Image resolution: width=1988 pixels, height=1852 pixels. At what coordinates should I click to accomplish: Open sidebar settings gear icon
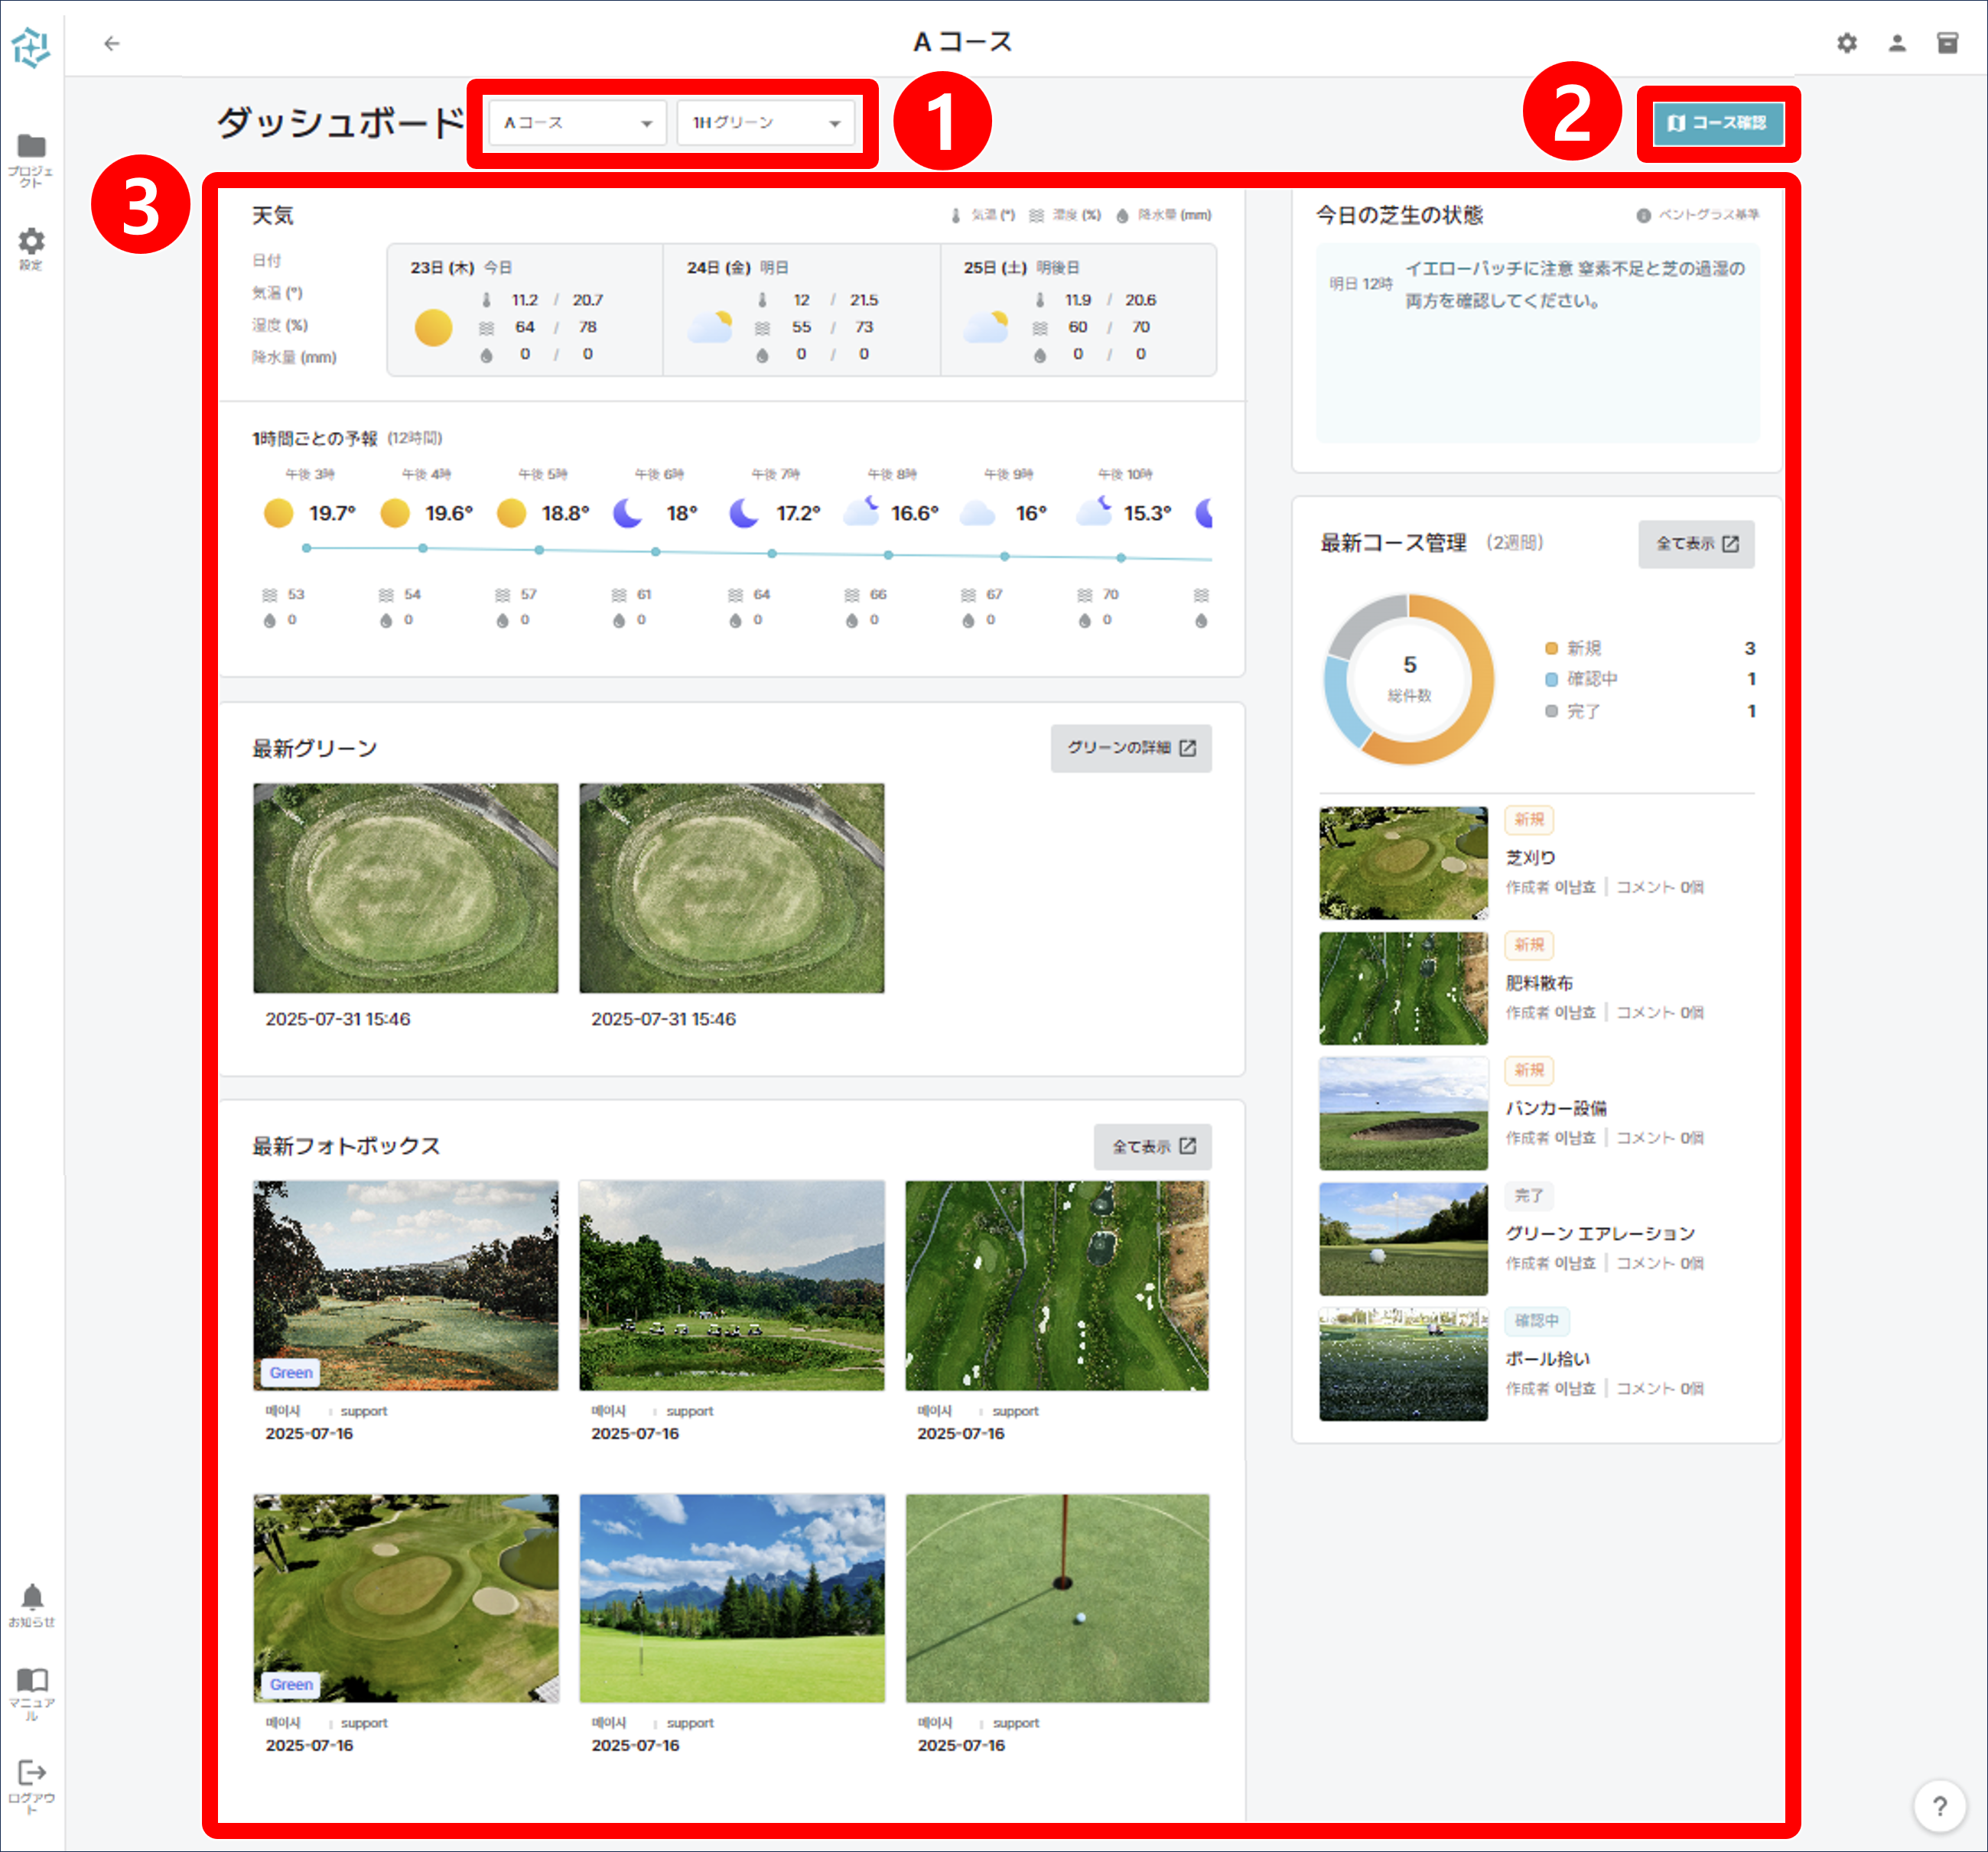click(31, 242)
